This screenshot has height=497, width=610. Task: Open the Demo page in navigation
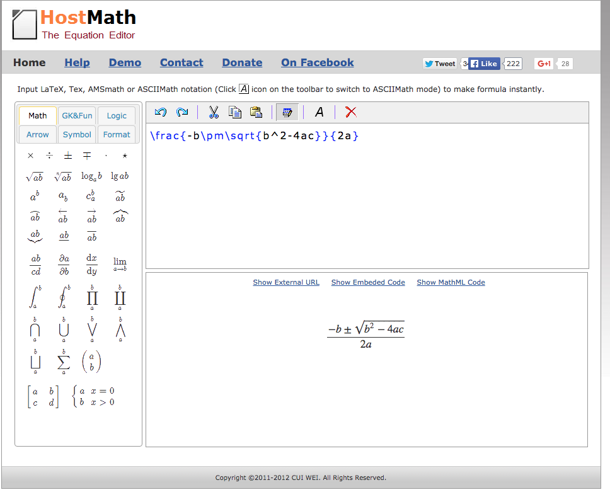pos(125,62)
